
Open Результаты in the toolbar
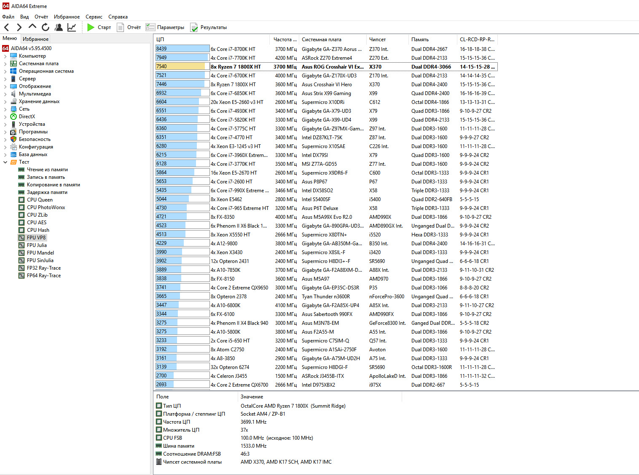pos(209,27)
